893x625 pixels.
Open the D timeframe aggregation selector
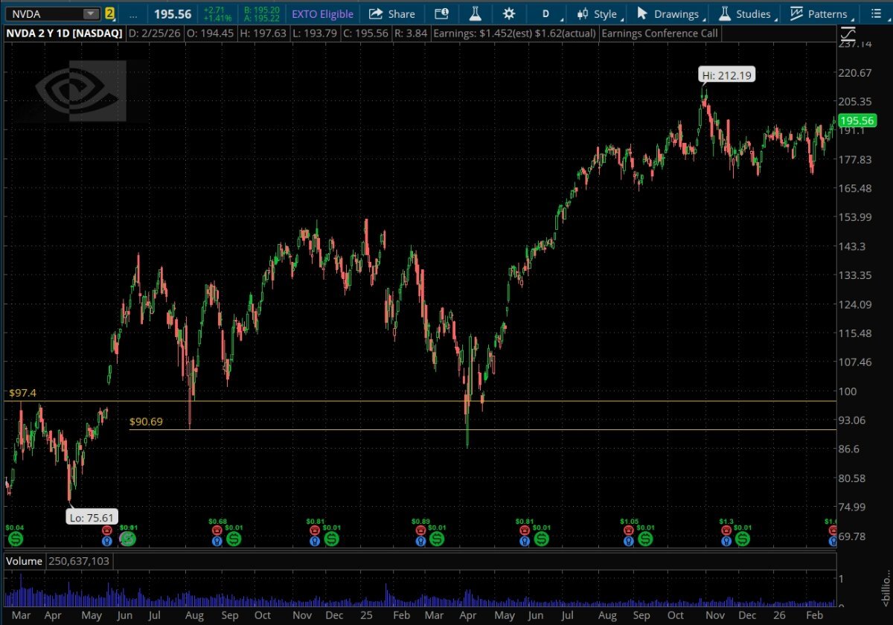point(549,13)
